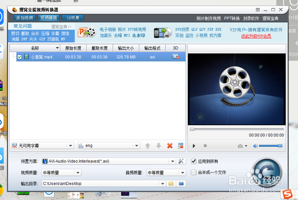298x200 pixels.
Task: Uncheck the 小酒窝.mp4 row checkbox
Action: click(20, 57)
